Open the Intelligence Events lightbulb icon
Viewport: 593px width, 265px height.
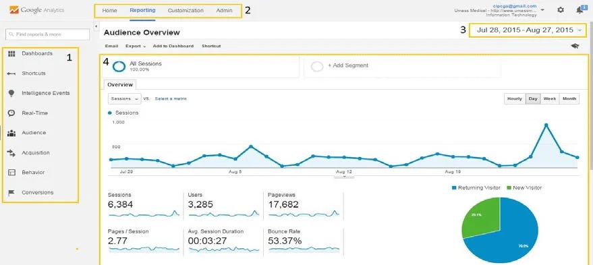pyautogui.click(x=11, y=93)
